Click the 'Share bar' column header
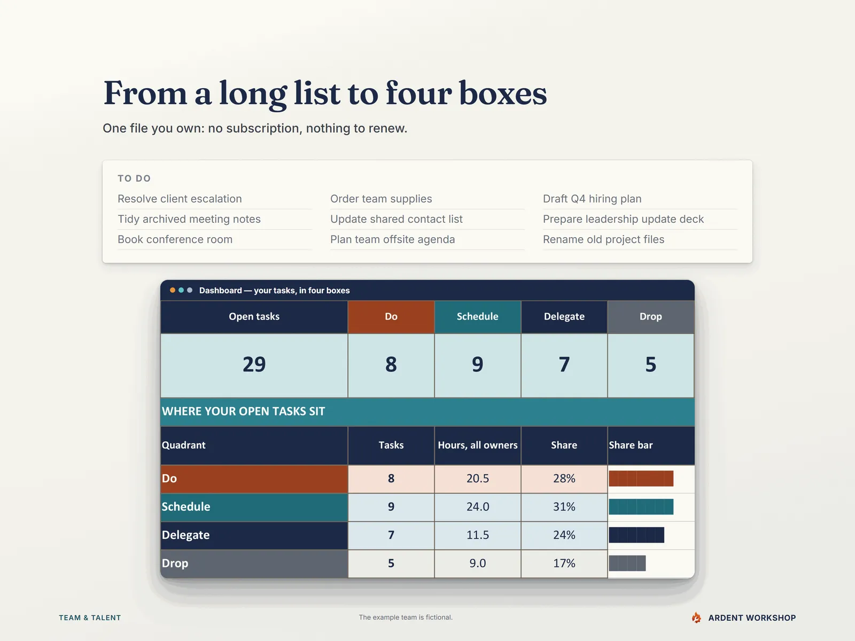The image size is (855, 641). coord(651,445)
